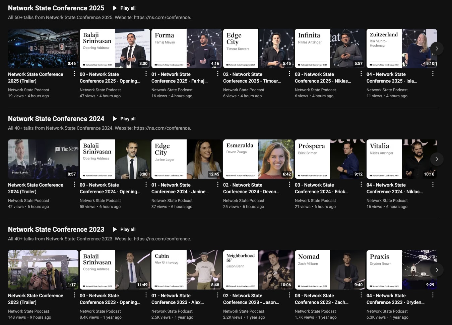Open Balaji Srinivasan 2025 Opening Address thumbnail
Screen dimensions: 452x325
115,48
